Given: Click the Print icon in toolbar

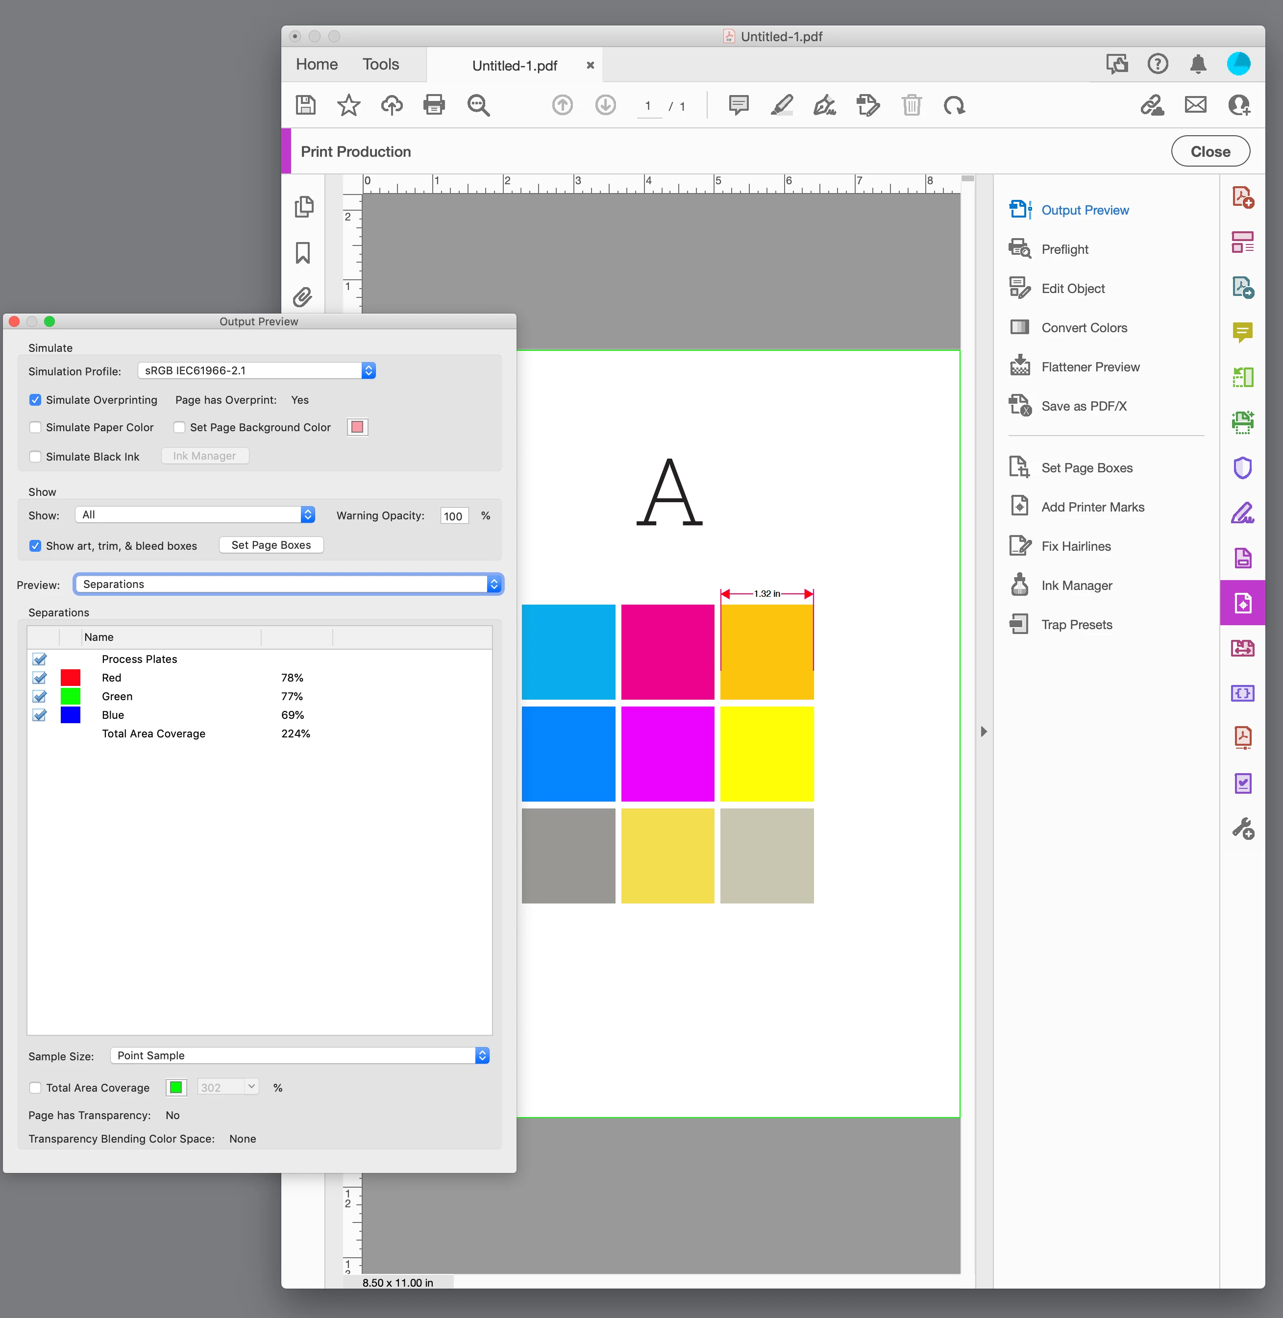Looking at the screenshot, I should pos(434,105).
